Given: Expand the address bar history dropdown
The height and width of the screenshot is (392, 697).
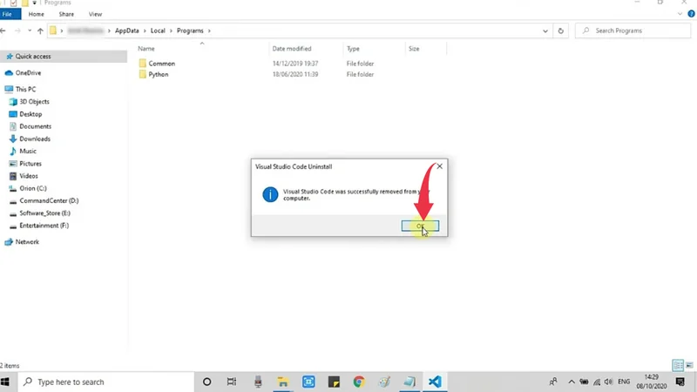Looking at the screenshot, I should click(x=545, y=30).
